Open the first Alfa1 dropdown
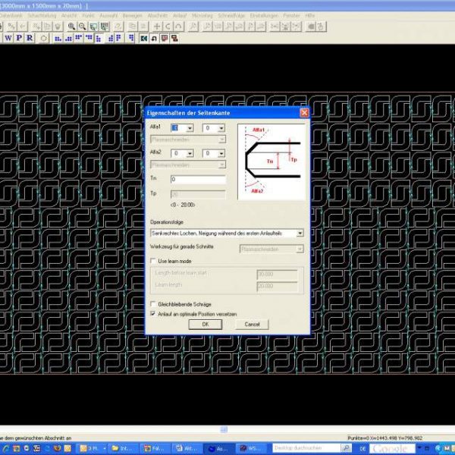 pyautogui.click(x=190, y=128)
